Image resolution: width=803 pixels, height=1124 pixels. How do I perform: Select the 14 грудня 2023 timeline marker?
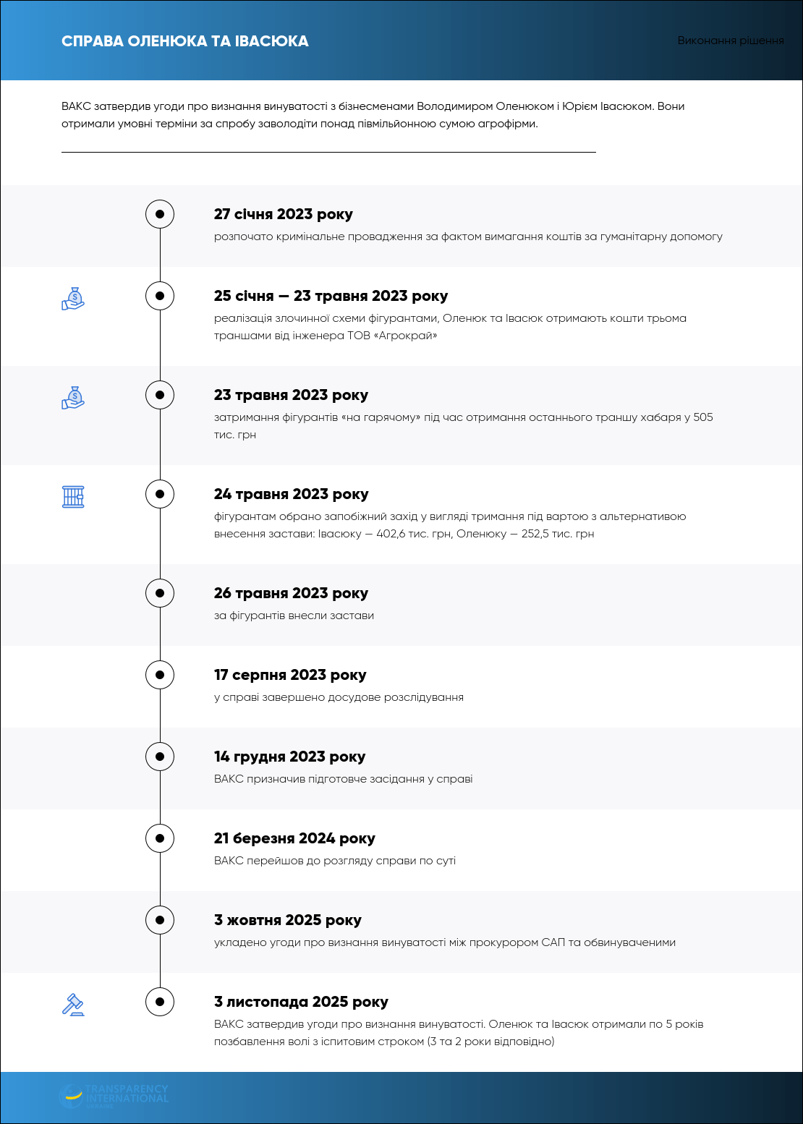[x=160, y=757]
